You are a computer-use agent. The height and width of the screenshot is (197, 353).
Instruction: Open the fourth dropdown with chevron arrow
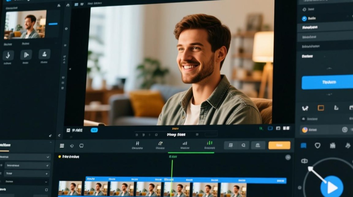(26, 182)
